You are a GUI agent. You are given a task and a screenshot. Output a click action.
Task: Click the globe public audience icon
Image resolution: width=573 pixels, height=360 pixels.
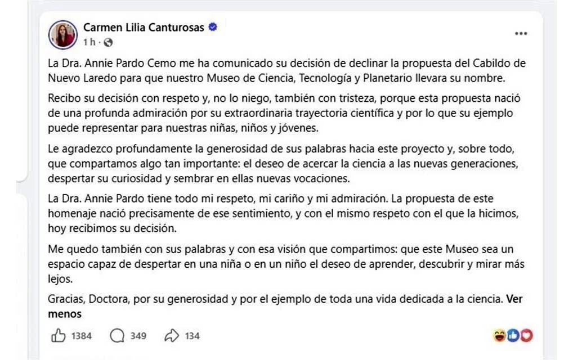point(108,42)
